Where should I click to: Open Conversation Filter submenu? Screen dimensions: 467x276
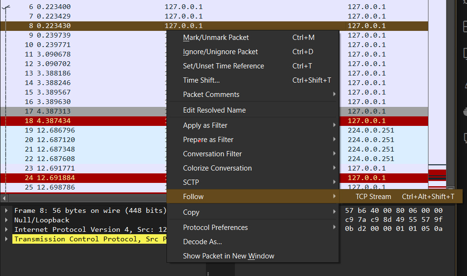212,154
